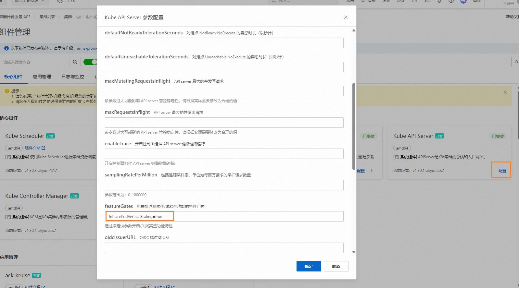The height and width of the screenshot is (288, 519).
Task: Click the 已安装 status on Kube API Server card
Action: pos(498,137)
